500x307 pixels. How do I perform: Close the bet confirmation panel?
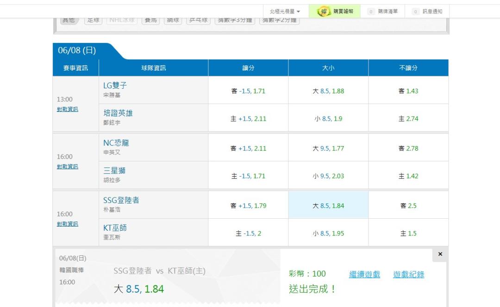coord(440,254)
